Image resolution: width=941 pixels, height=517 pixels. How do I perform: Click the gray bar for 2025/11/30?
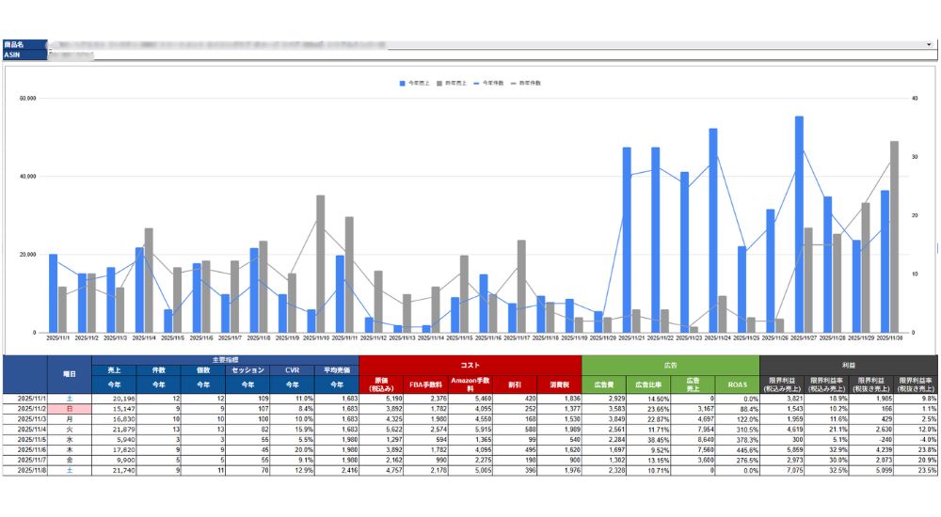894,235
